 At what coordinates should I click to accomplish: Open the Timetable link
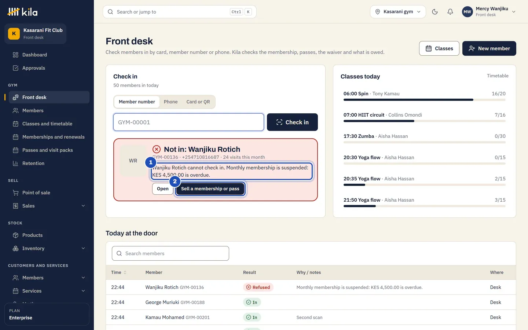tap(498, 76)
